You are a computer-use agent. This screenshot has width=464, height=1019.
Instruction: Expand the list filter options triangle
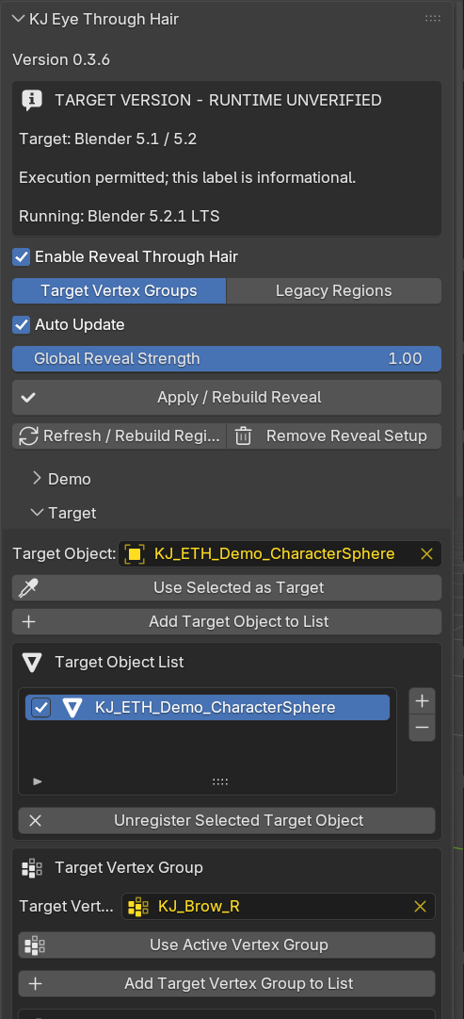(37, 781)
